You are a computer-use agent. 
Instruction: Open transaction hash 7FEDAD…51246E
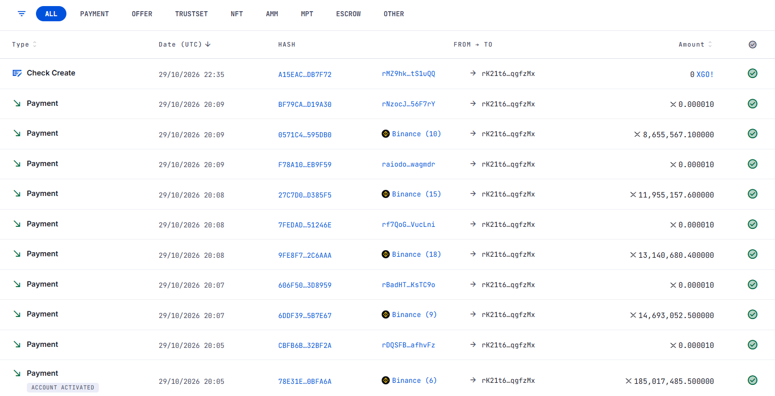(305, 225)
